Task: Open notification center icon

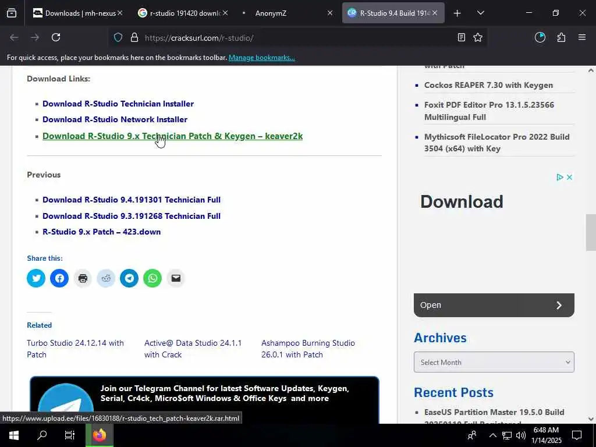Action: tap(577, 435)
